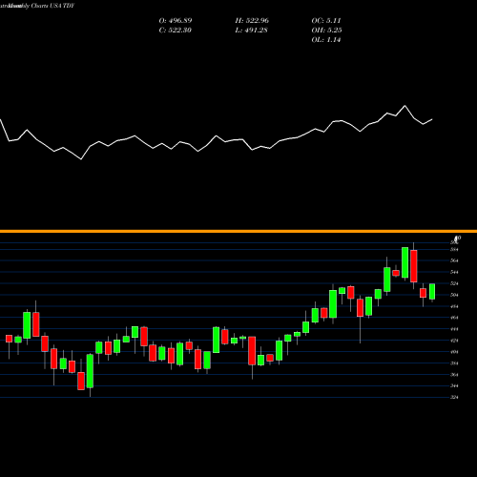Viewport: 477px width, 477px height.
Task: Select the rightmost green candlestick
Action: pyautogui.click(x=432, y=292)
